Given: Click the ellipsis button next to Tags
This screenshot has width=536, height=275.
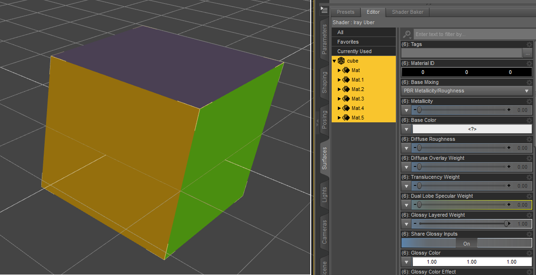Looking at the screenshot, I should (x=527, y=53).
